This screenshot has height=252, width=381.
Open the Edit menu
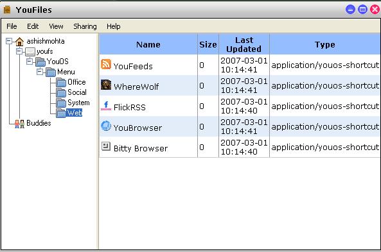tap(33, 26)
